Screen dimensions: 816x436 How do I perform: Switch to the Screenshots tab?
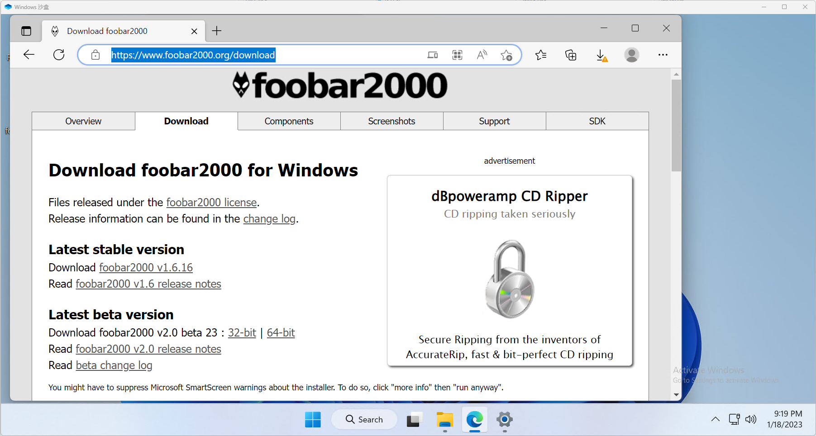(x=391, y=121)
